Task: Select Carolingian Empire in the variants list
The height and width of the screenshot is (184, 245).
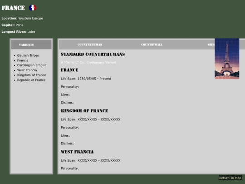Action: (x=32, y=65)
